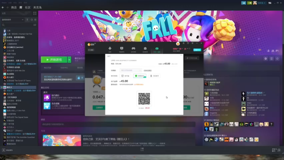Select Human Fall Flat in library list
Image resolution: width=284 pixels, height=160 pixels.
coord(19,34)
